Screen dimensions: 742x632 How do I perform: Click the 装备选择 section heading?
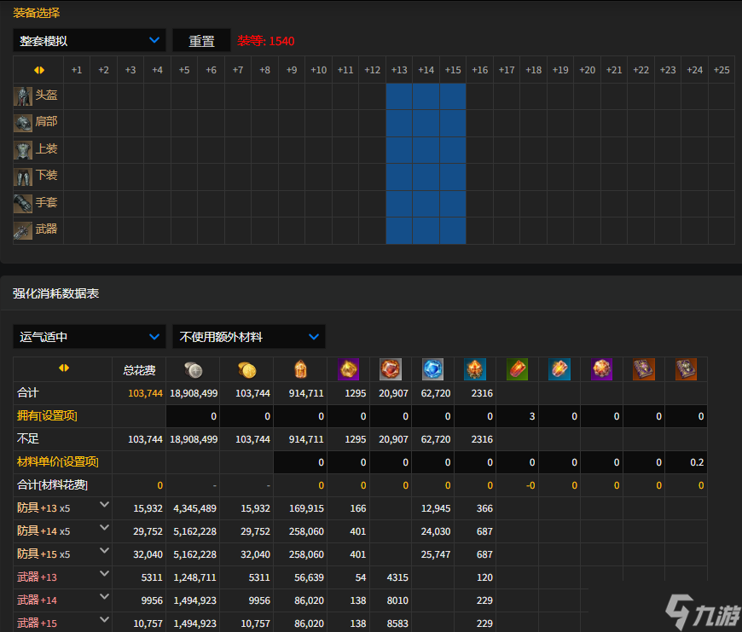[37, 13]
